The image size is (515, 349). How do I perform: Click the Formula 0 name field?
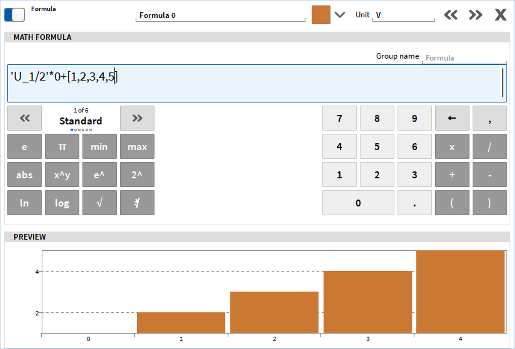[x=220, y=16]
